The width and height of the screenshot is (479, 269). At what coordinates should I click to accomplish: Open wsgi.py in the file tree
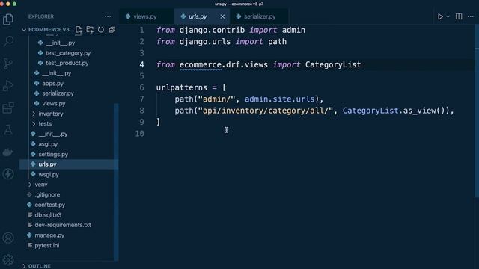click(x=49, y=174)
